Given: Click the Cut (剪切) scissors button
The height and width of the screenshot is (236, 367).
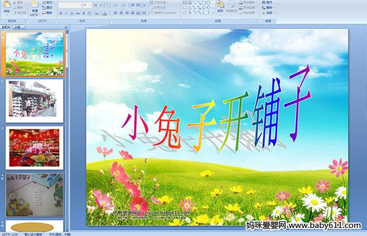Looking at the screenshot, I should (18, 2).
